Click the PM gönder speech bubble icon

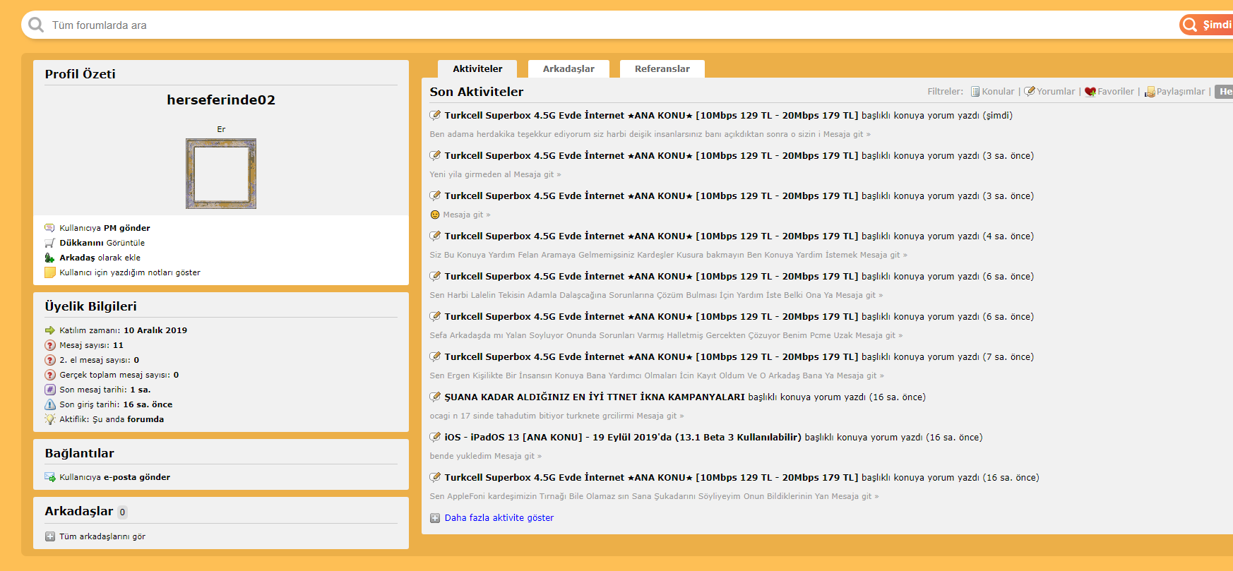point(49,228)
